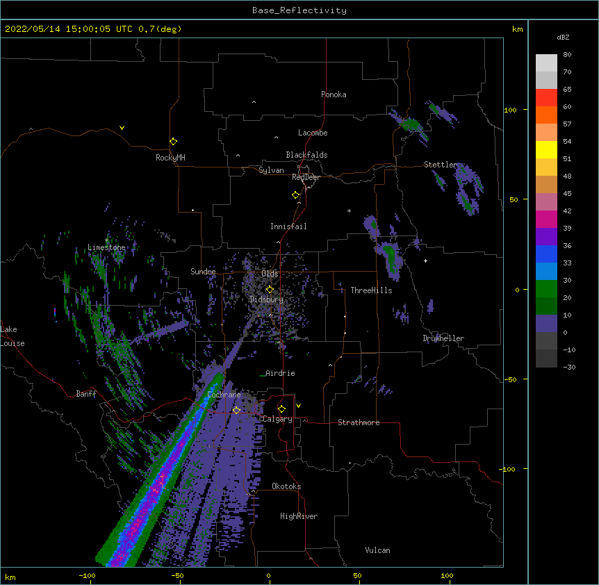Pick the royal blue swatch below 36

(546, 254)
